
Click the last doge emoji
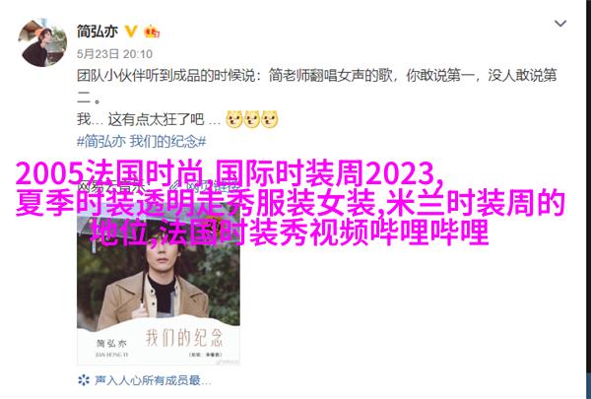pyautogui.click(x=269, y=119)
